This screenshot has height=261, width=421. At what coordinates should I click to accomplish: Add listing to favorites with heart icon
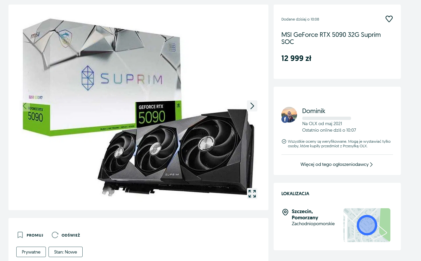pyautogui.click(x=389, y=19)
